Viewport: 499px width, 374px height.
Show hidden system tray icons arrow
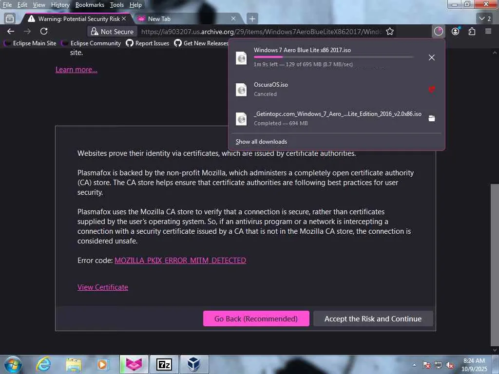coord(414,365)
